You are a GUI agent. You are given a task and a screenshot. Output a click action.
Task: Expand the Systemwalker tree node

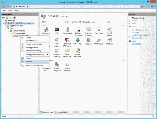[11, 33]
